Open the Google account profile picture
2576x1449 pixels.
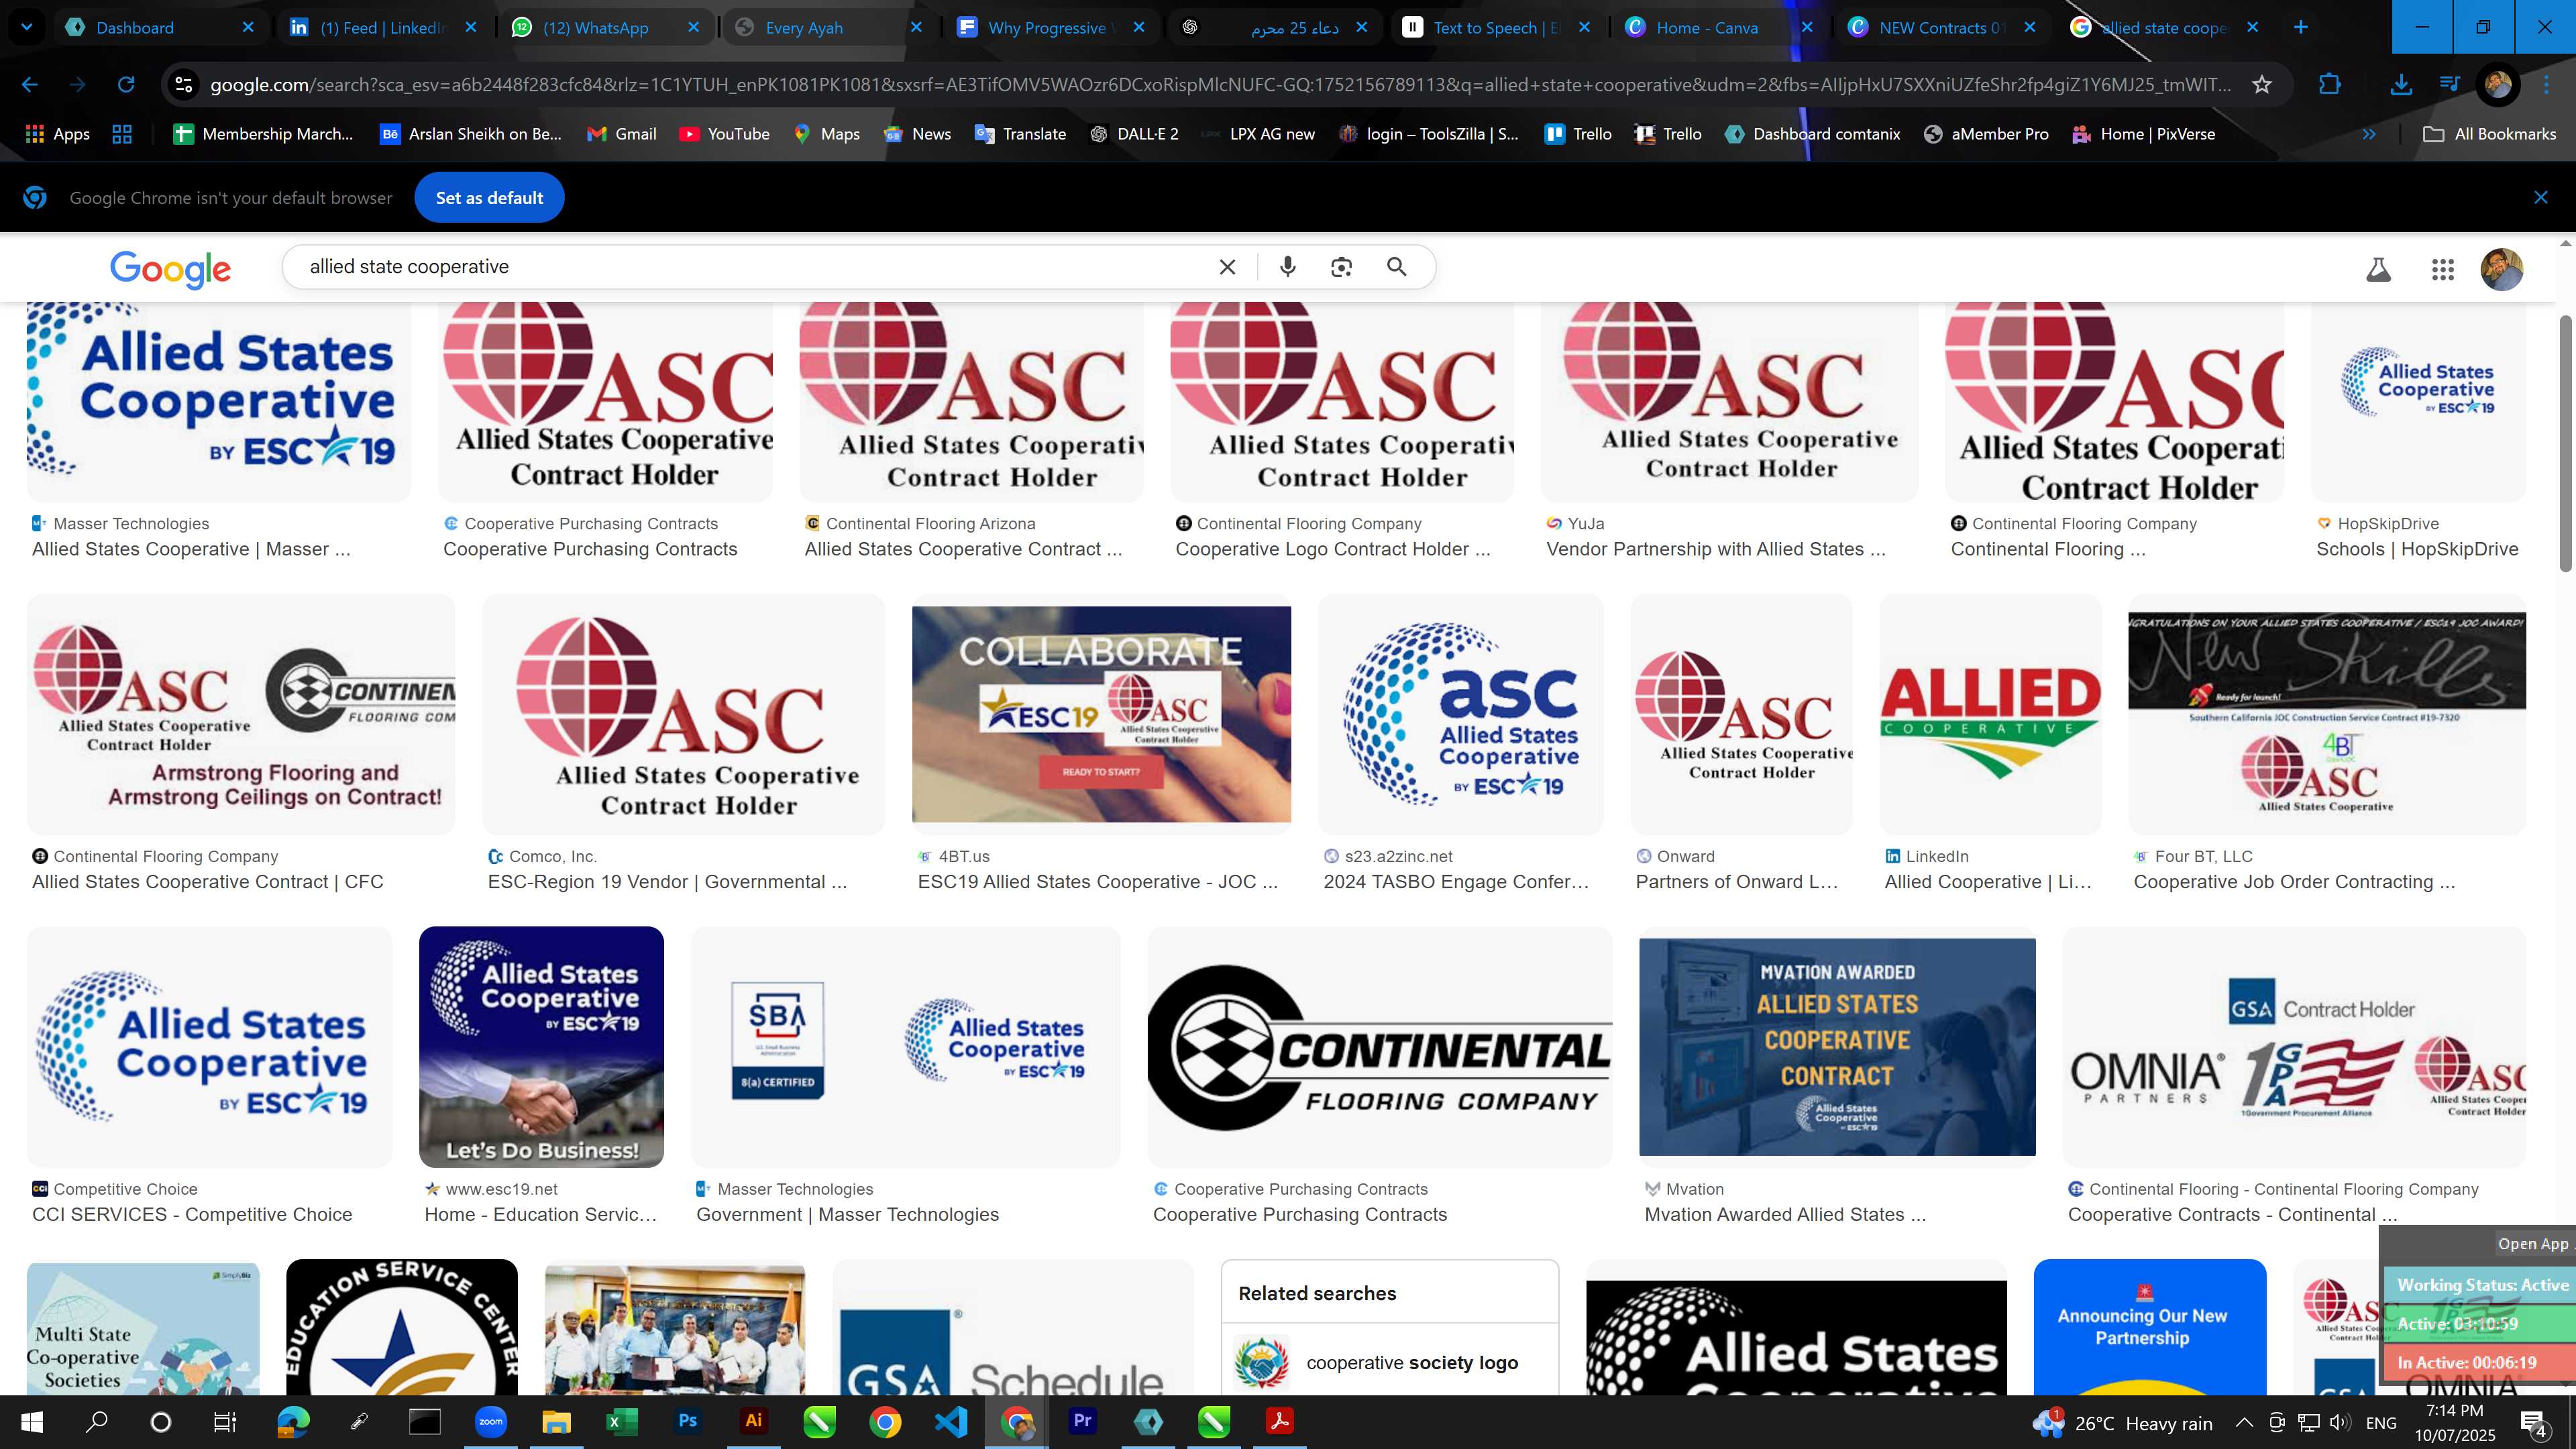[x=2501, y=269]
